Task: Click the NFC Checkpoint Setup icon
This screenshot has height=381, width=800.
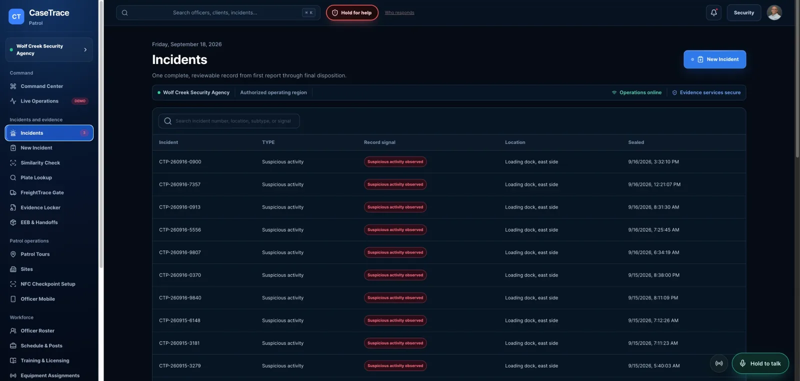Action: (13, 284)
